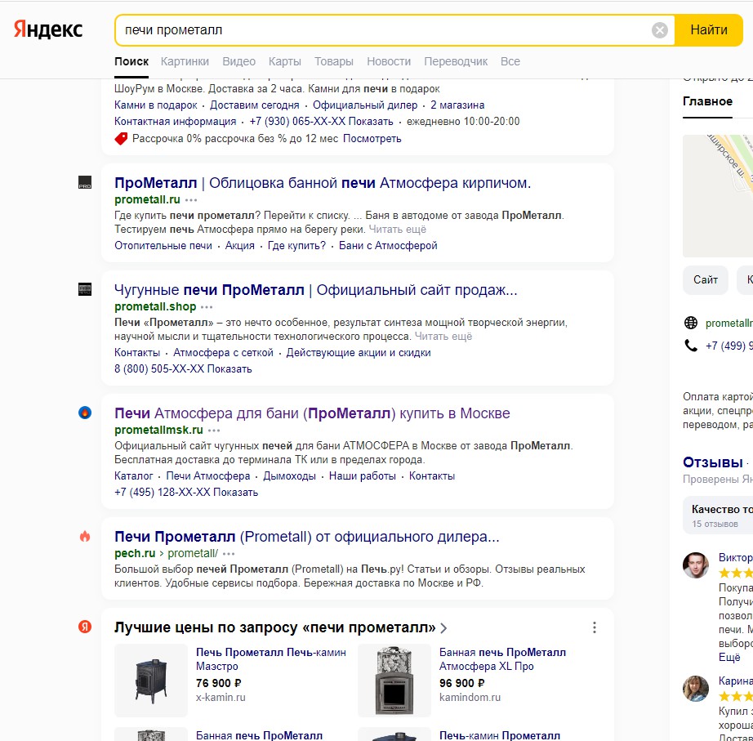Show the +7 (495) 128 phone number
753x741 pixels.
coord(186,493)
